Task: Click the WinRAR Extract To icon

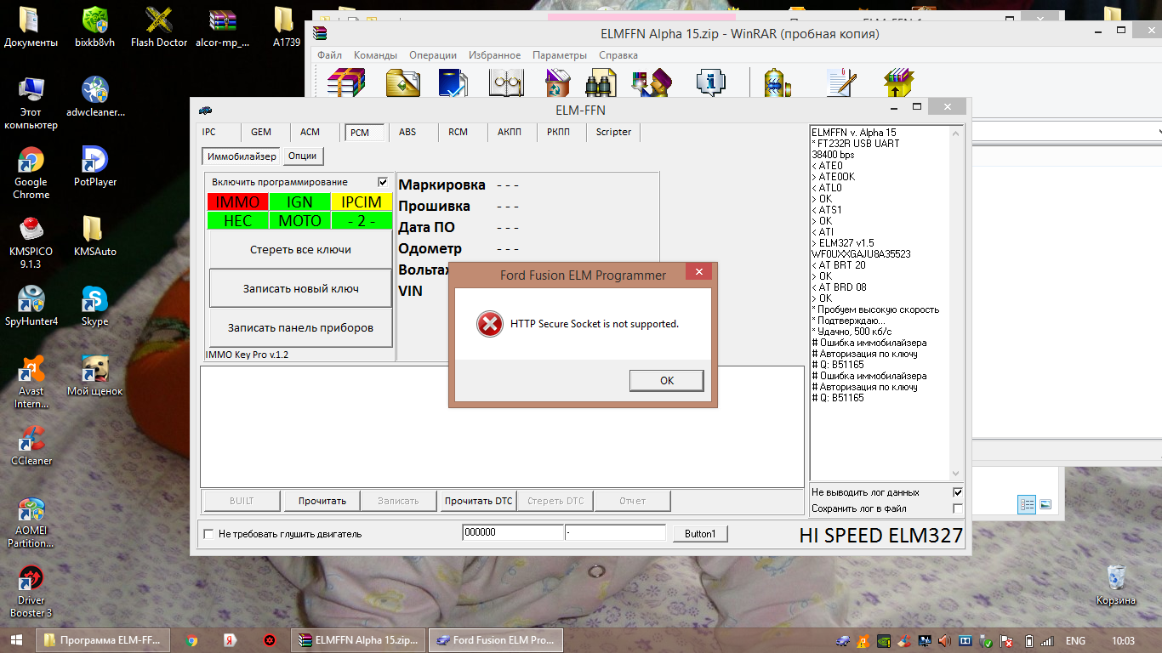Action: [x=402, y=82]
